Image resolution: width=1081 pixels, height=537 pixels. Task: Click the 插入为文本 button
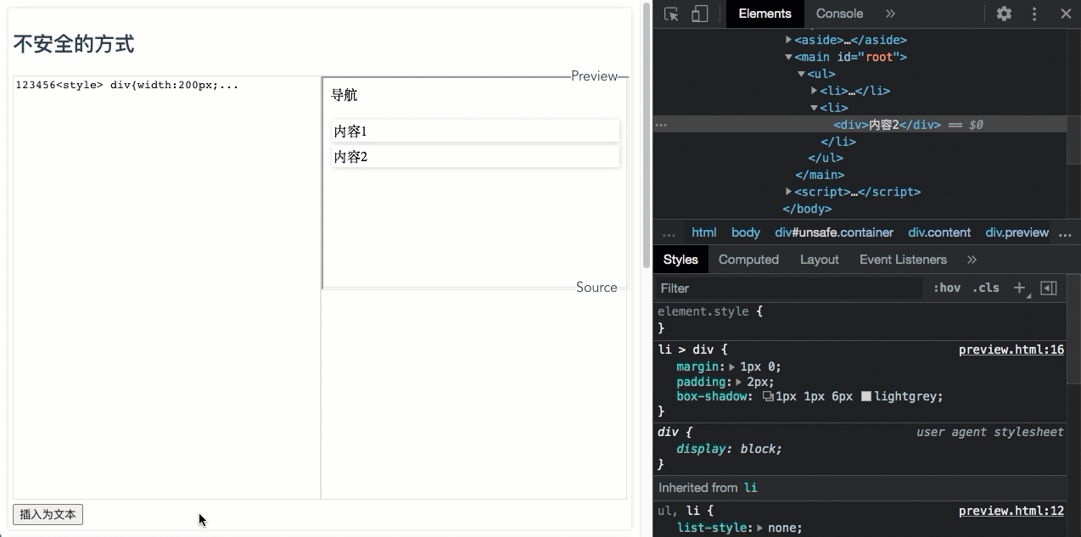[48, 514]
